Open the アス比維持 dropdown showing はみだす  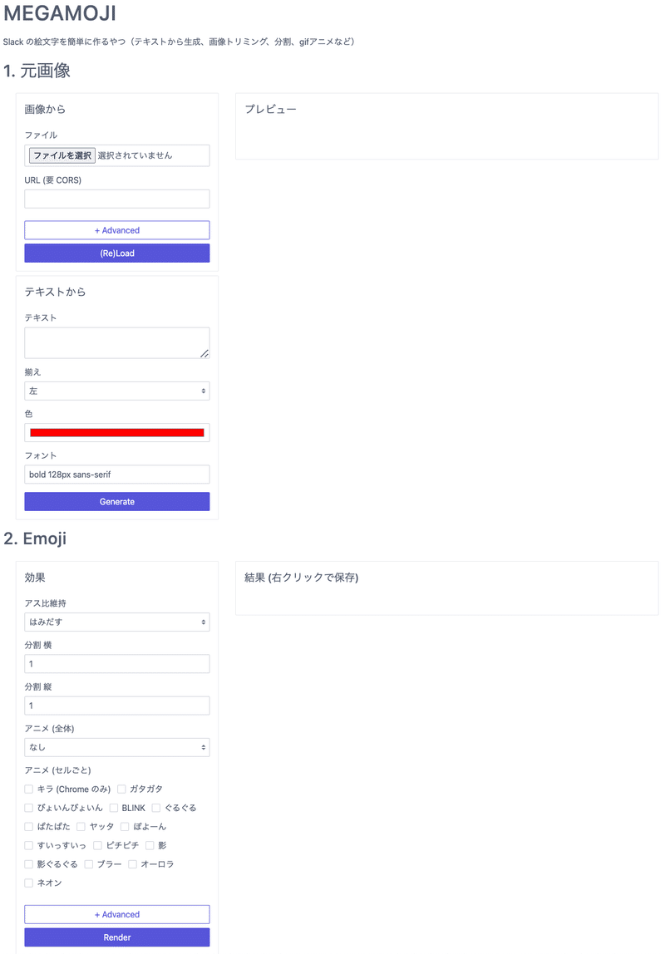click(117, 622)
